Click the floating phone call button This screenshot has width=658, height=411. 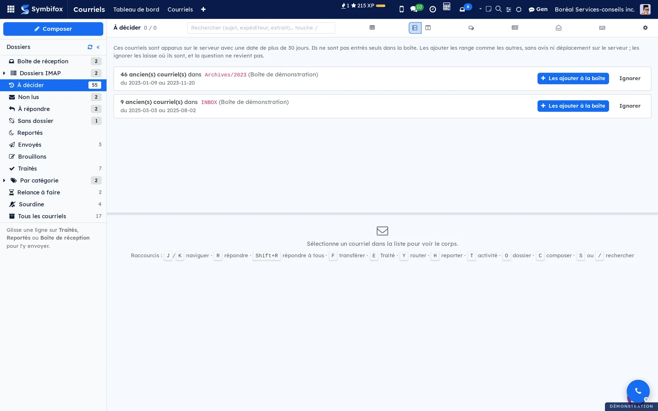tap(638, 391)
